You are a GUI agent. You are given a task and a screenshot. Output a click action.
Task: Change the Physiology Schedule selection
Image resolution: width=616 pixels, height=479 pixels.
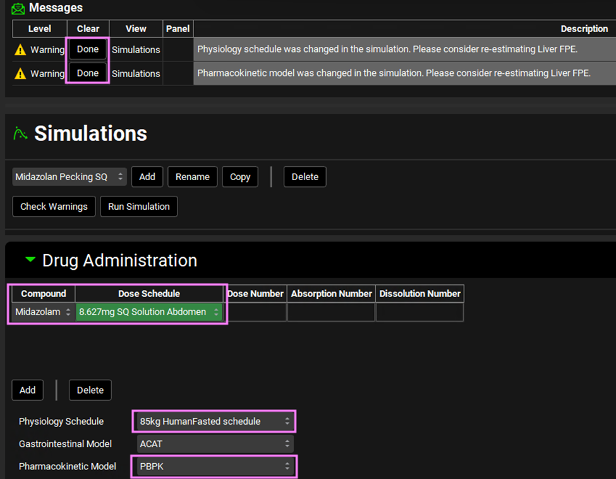click(x=215, y=421)
